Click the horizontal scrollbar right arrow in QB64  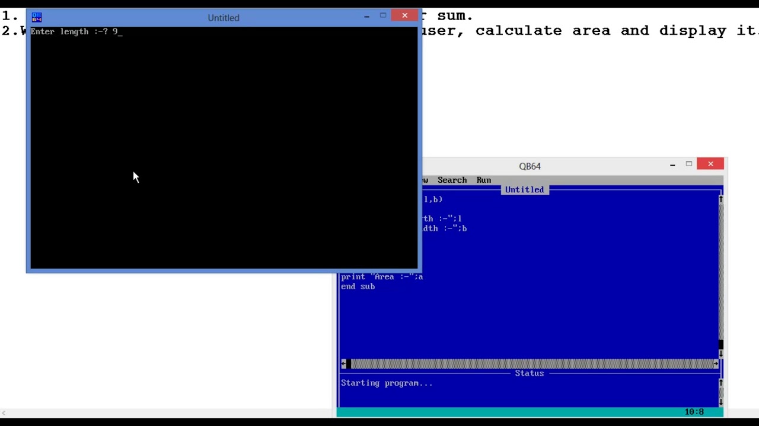tap(716, 363)
